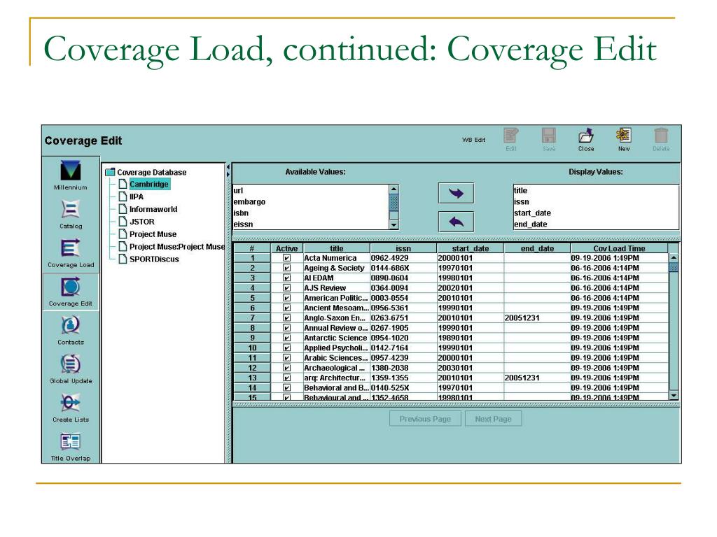Toggle Active checkbox for Acta Numerica
This screenshot has height=537, width=717.
[x=286, y=258]
